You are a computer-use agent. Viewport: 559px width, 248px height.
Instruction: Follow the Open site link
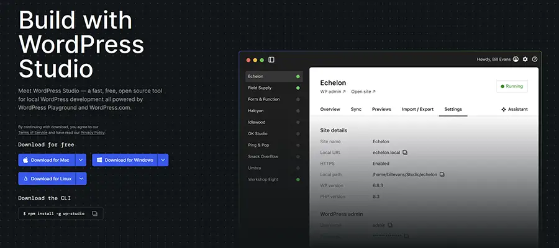click(363, 91)
